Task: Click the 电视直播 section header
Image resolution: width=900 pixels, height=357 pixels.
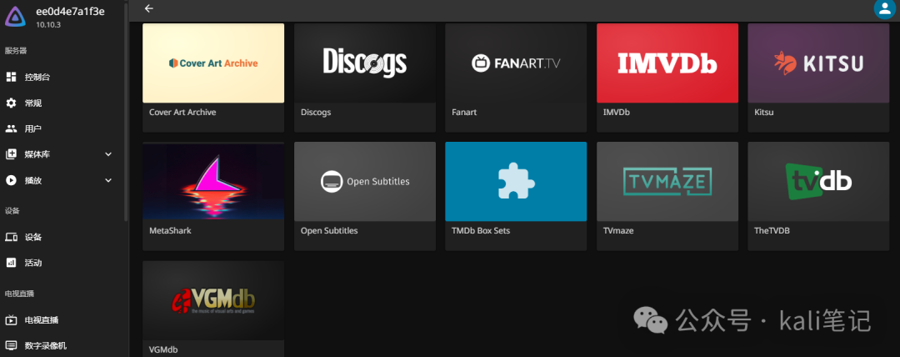Action: (x=19, y=294)
